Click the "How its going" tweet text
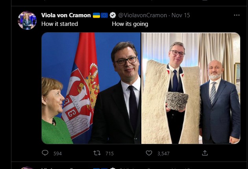Image resolution: width=248 pixels, height=169 pixels. click(x=130, y=24)
